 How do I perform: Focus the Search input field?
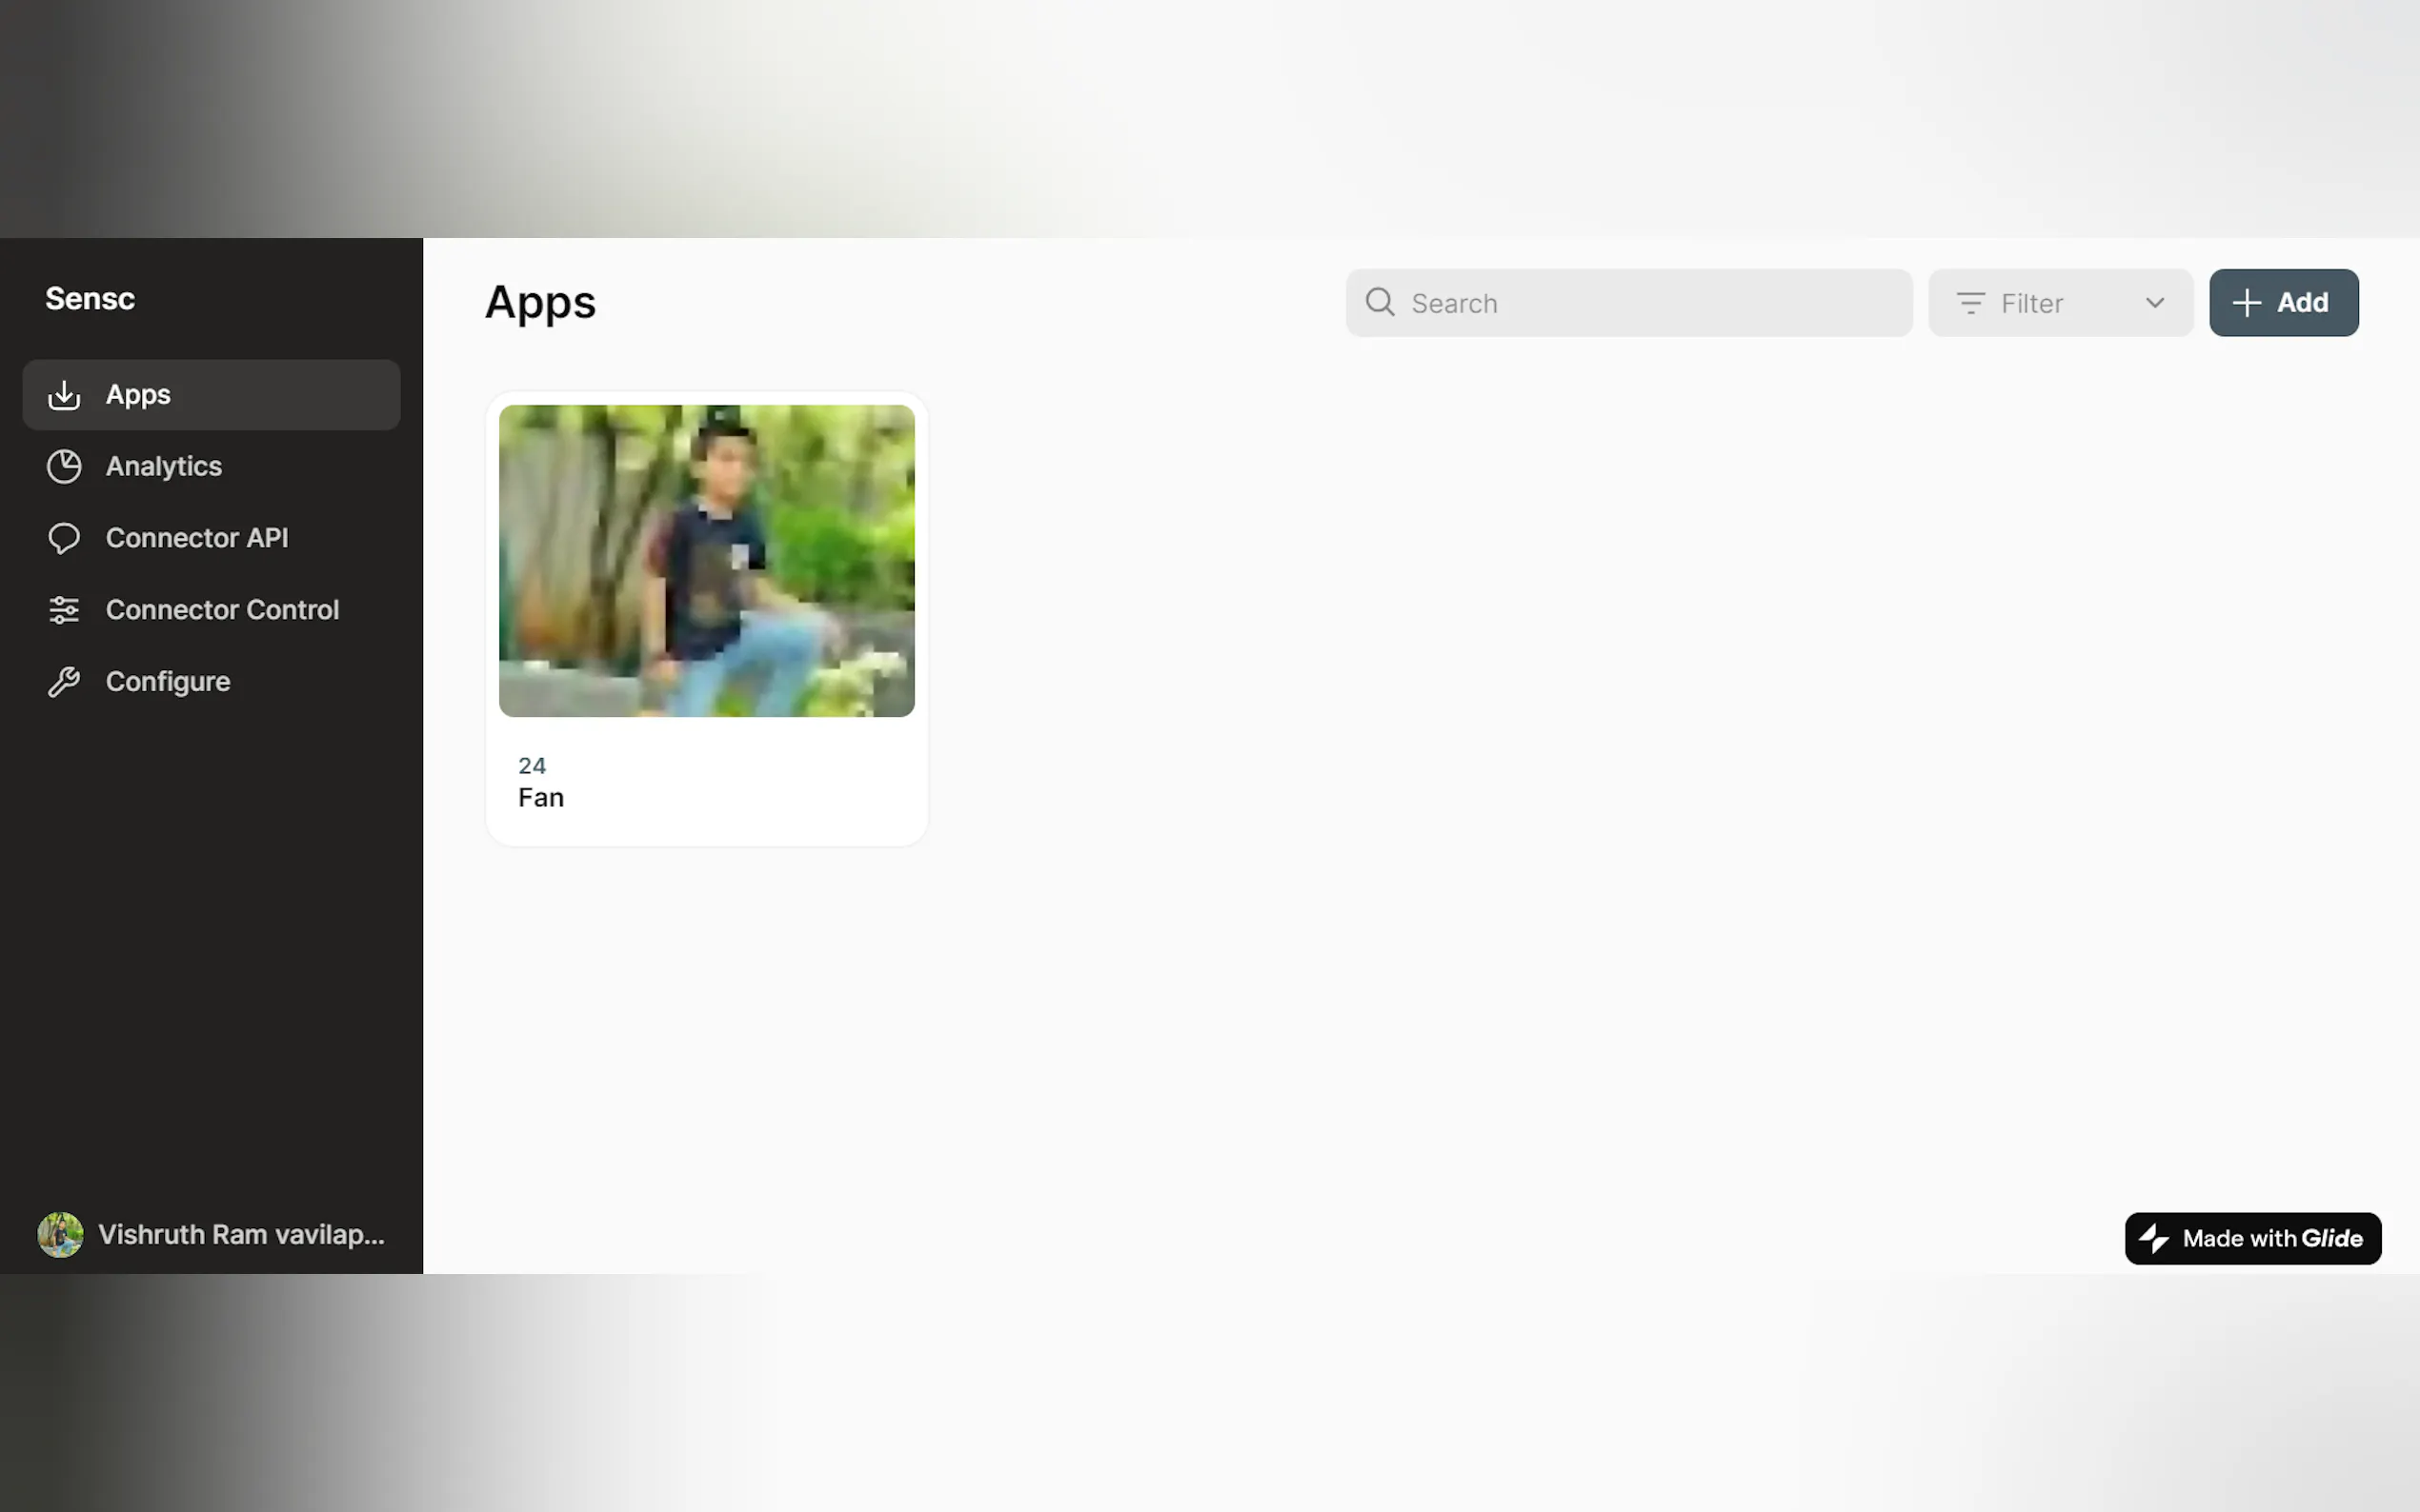1651,303
